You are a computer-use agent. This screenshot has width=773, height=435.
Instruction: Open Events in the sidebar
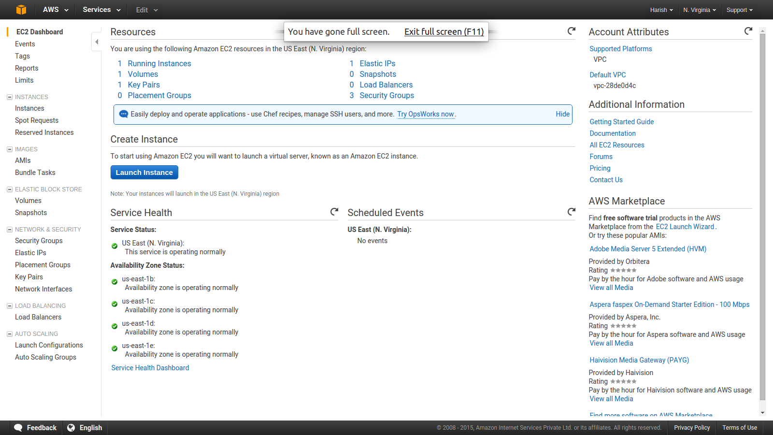click(25, 44)
